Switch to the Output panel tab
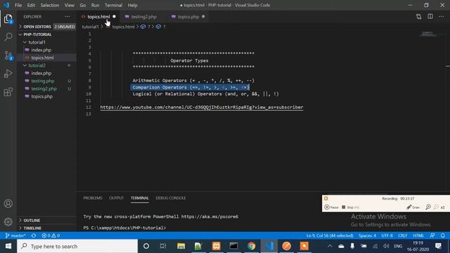Image resolution: width=450 pixels, height=253 pixels. click(x=116, y=198)
